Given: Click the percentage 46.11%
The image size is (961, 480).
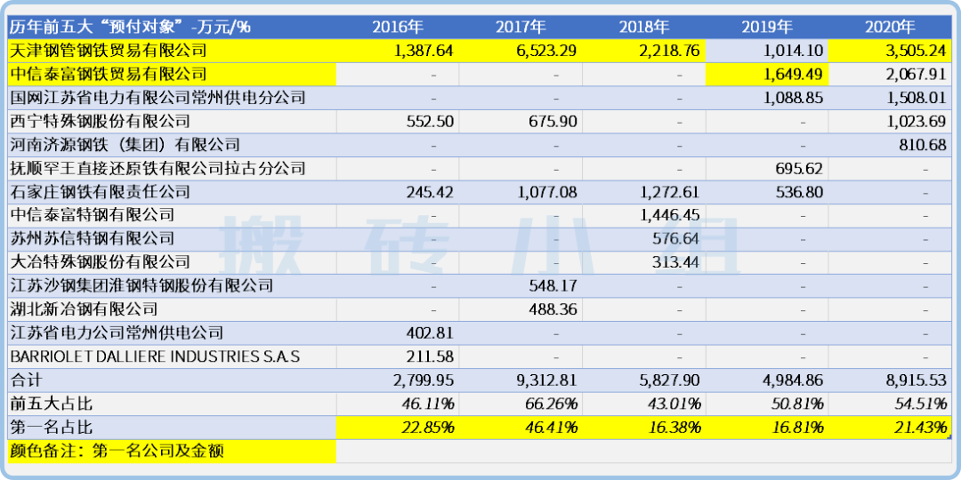Looking at the screenshot, I should (429, 404).
